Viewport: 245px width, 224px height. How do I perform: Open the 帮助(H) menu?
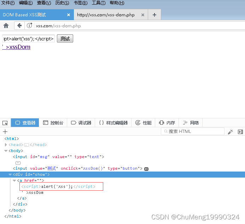point(117,3)
